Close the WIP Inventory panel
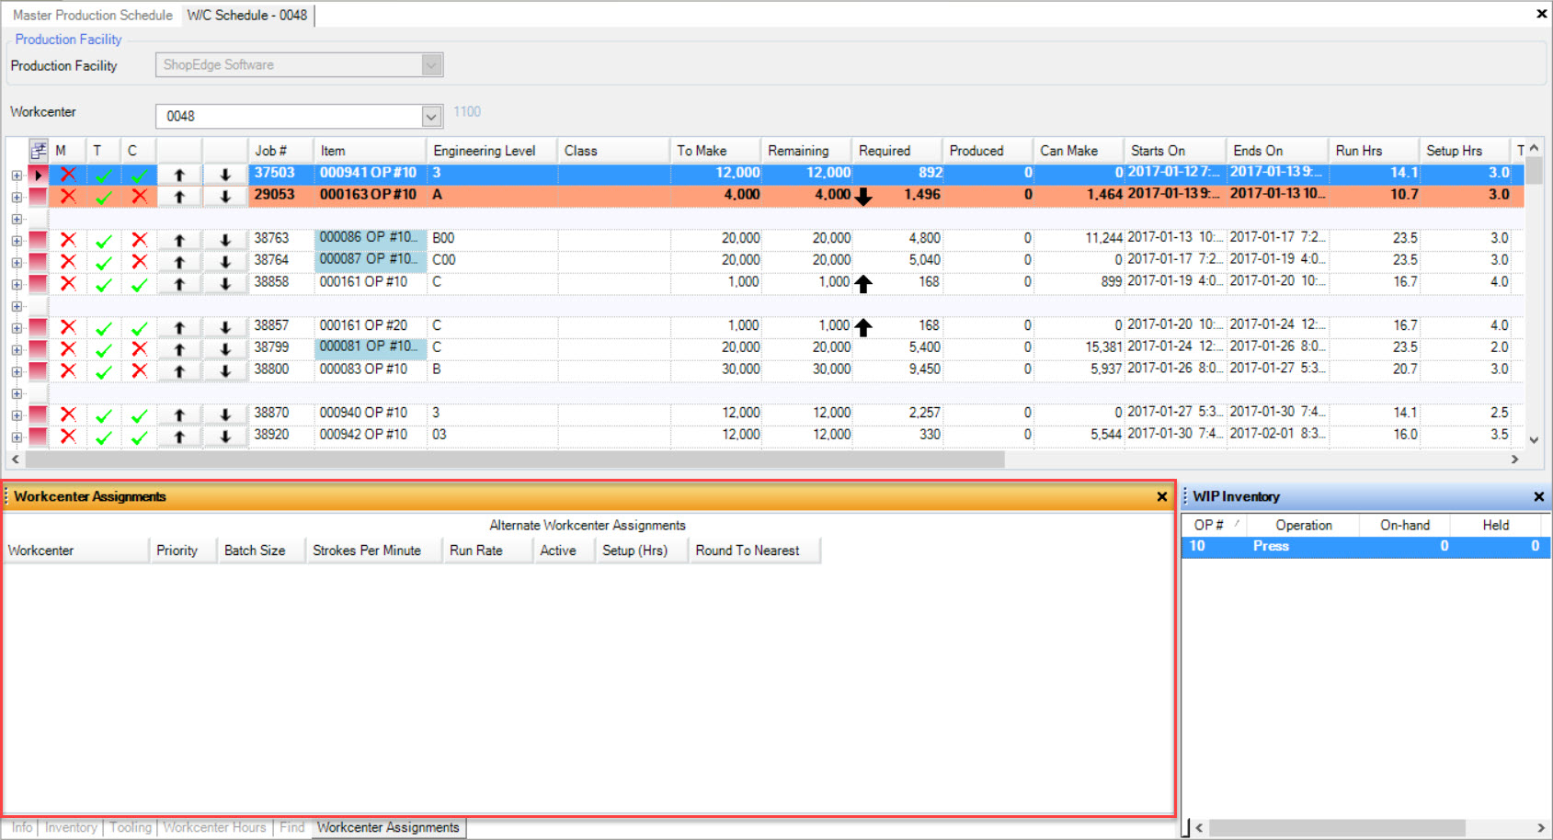 (1539, 496)
